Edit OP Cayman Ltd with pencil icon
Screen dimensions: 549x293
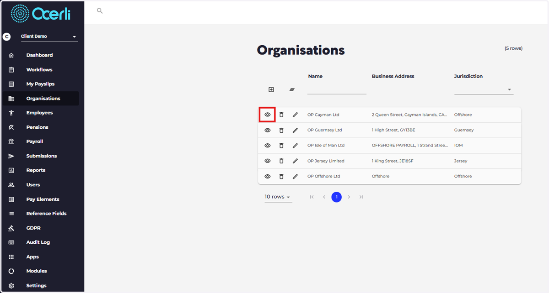coord(295,115)
